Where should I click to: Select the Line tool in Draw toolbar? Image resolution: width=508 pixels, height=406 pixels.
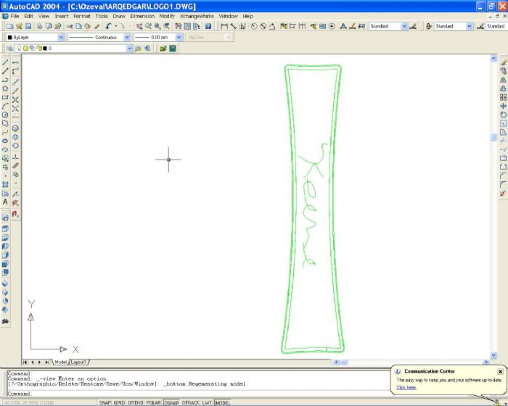(5, 62)
